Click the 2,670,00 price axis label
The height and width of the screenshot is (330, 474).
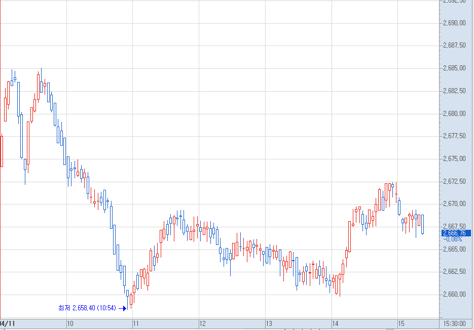tap(454, 204)
